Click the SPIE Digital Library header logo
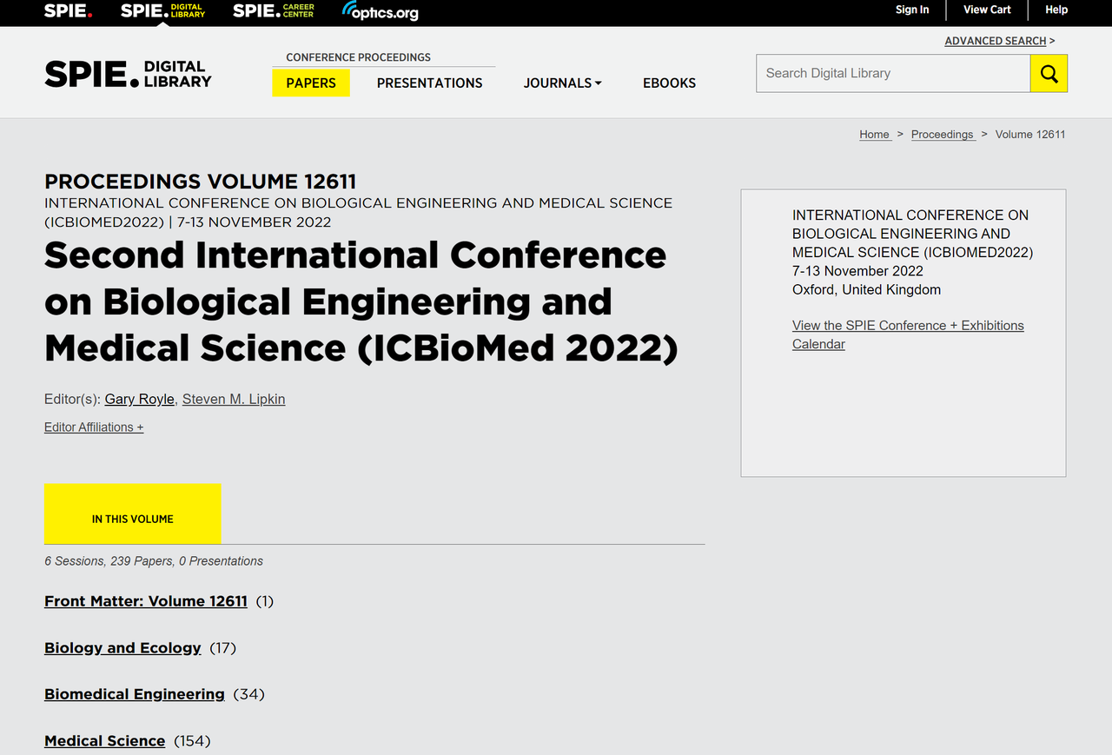The image size is (1112, 755). point(127,73)
